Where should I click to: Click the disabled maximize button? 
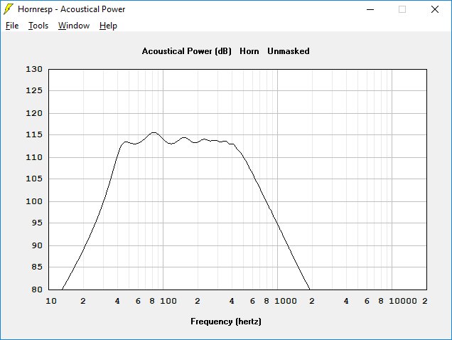click(402, 9)
